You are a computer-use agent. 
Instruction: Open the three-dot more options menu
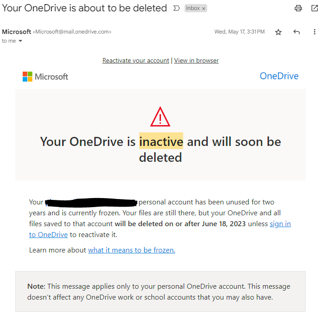click(315, 32)
